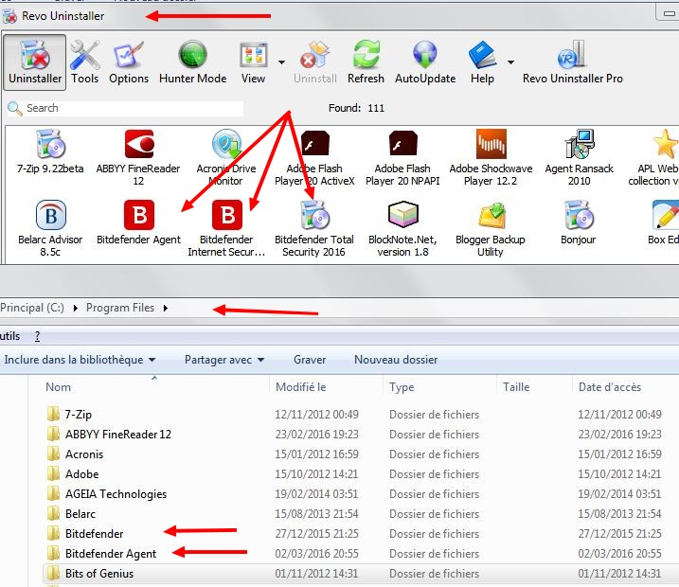Screen dimensions: 679x587
Task: Click the View toolbar icon
Action: point(254,62)
